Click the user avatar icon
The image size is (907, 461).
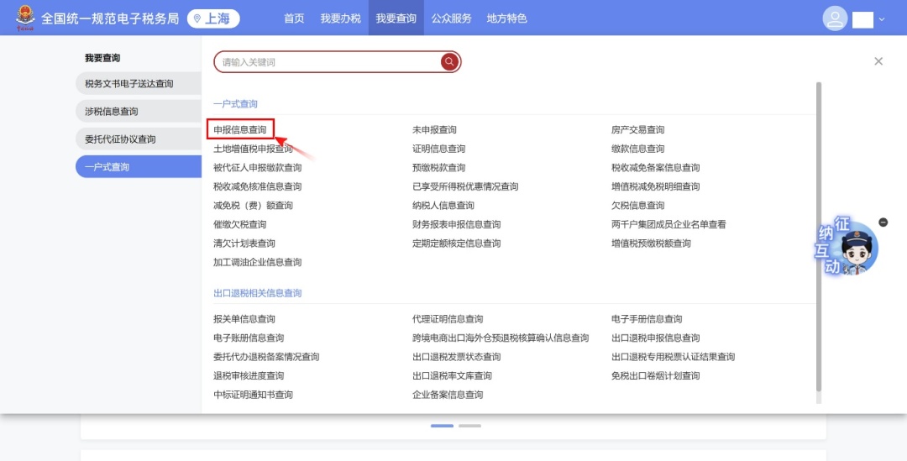(835, 18)
